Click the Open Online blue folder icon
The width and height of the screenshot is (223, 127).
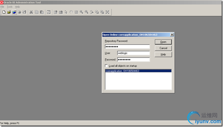[x=14, y=12]
